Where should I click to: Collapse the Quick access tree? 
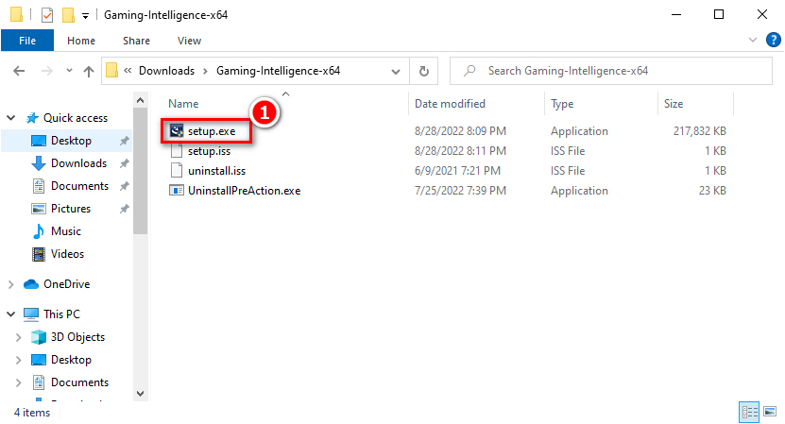pos(11,118)
